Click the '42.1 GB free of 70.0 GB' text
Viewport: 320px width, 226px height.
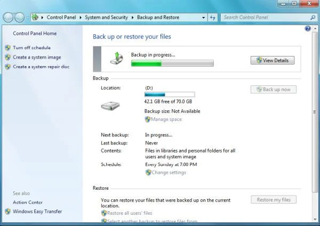pyautogui.click(x=168, y=102)
